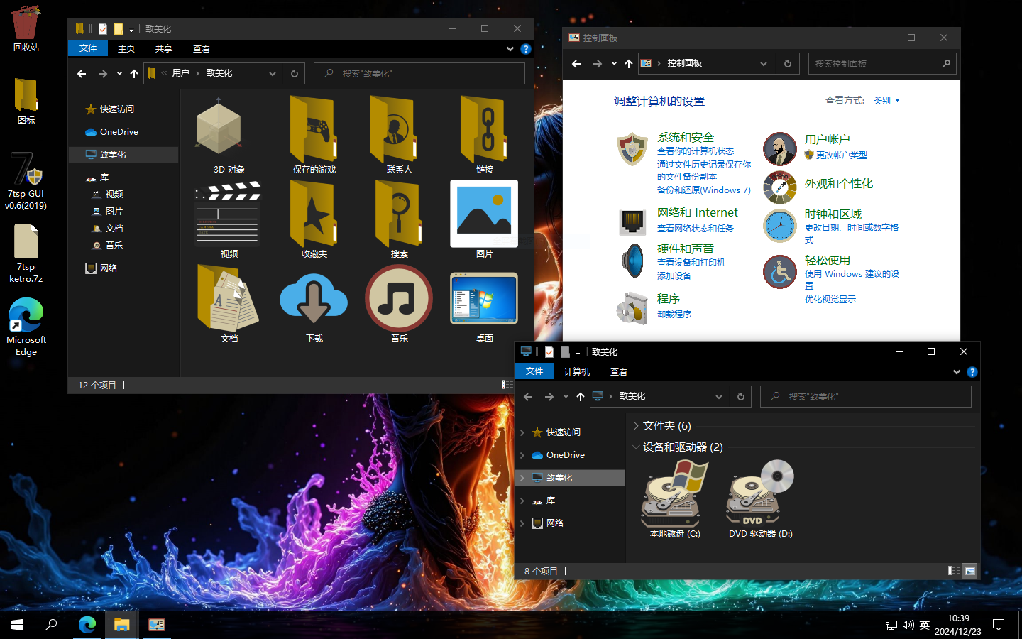
Task: Click the 卸载程序 link
Action: 674,314
